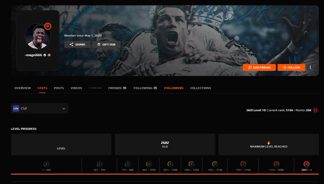This screenshot has height=184, width=324.
Task: Click the verified checkmark next to -magni666
Action: 45,55
